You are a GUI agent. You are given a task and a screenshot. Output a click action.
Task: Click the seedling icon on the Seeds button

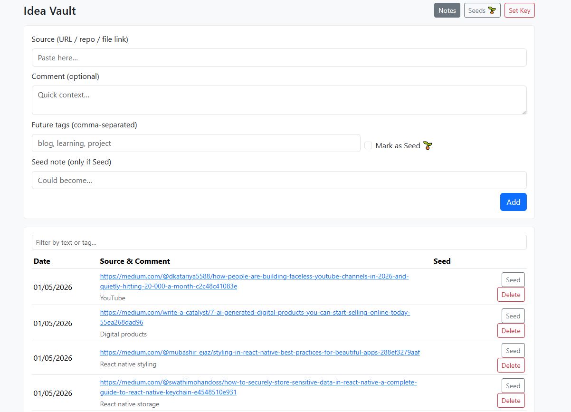(493, 10)
